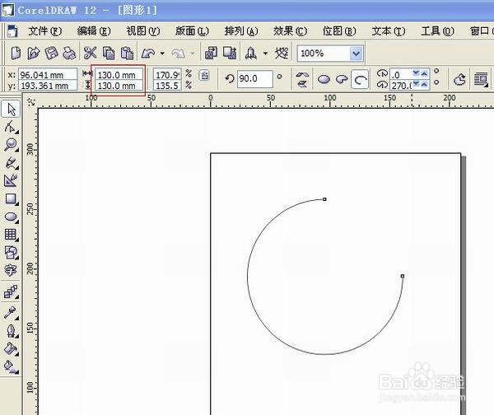Click the y position field 193.361 mm

48,86
